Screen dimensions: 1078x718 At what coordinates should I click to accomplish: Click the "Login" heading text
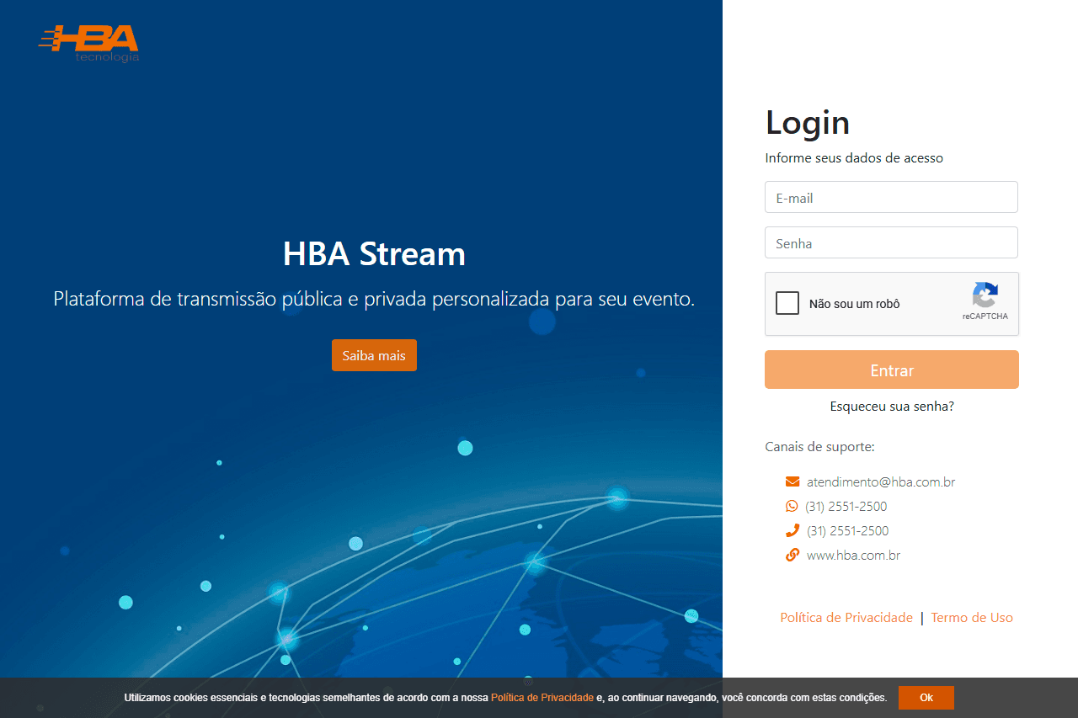808,122
